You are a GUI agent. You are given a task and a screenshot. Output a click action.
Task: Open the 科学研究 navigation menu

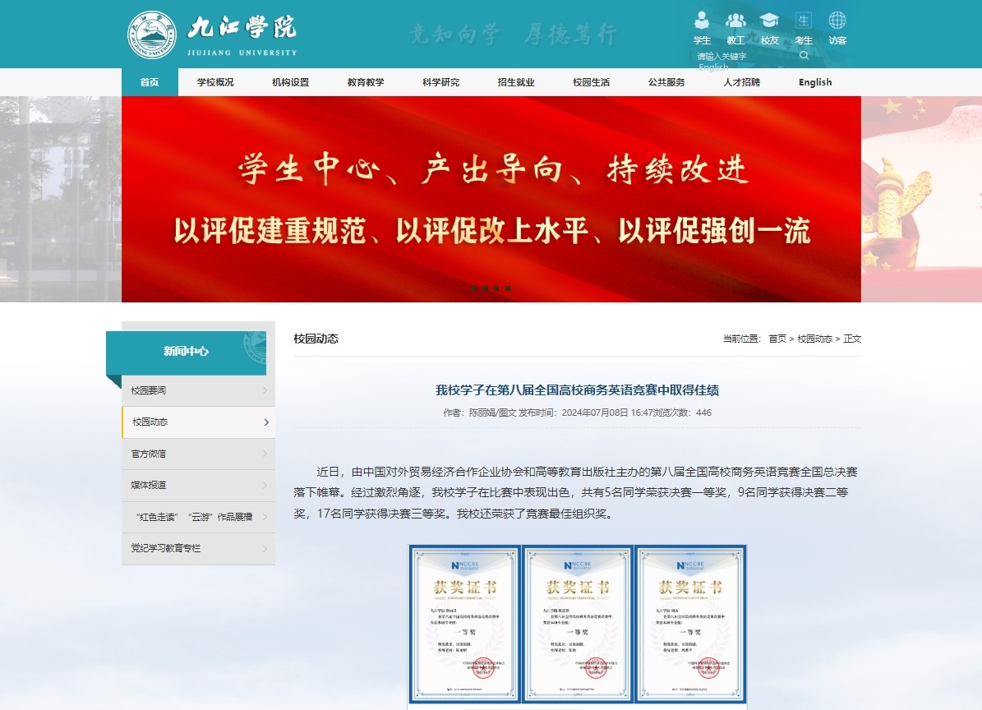441,82
